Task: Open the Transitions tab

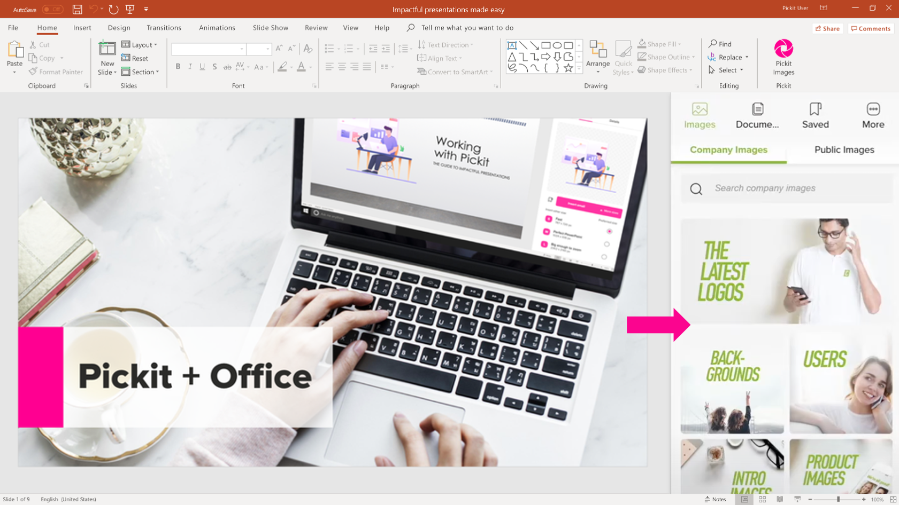Action: [x=164, y=28]
